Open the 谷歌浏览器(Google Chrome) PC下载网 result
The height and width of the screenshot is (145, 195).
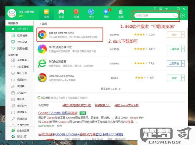(x=81, y=134)
